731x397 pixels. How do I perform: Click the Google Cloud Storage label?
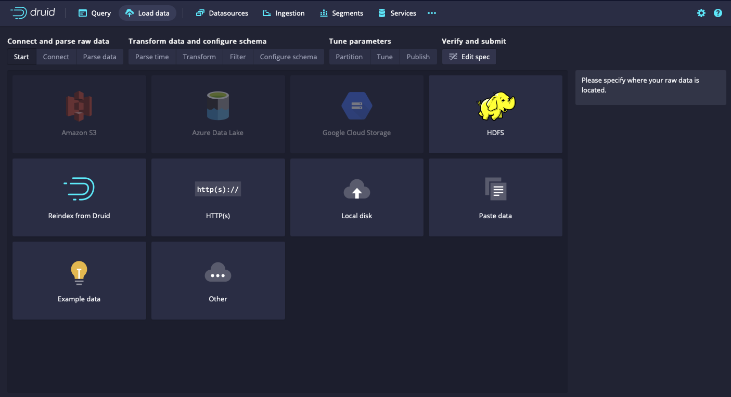[x=357, y=133]
